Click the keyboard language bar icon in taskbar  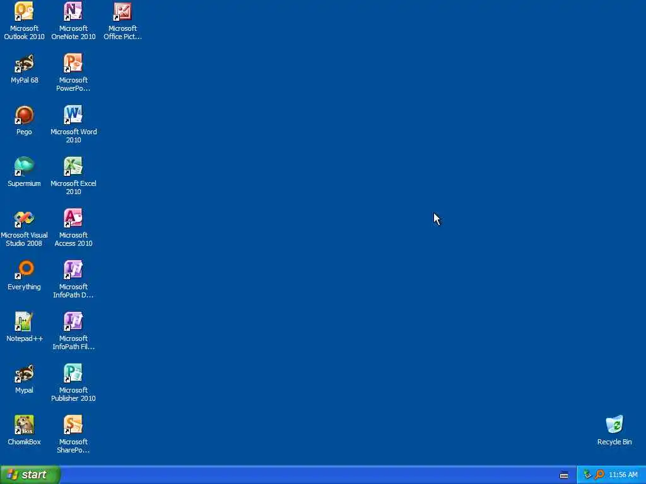coord(564,475)
